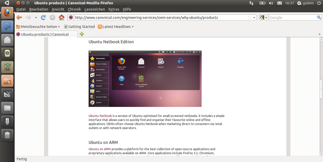This screenshot has height=162, width=323.
Task: Bookmark the page with the star icon
Action: [250, 17]
